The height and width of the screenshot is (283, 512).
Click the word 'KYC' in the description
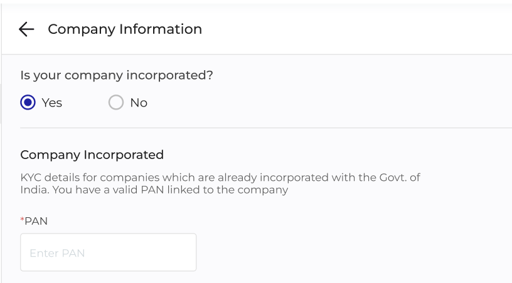point(31,177)
